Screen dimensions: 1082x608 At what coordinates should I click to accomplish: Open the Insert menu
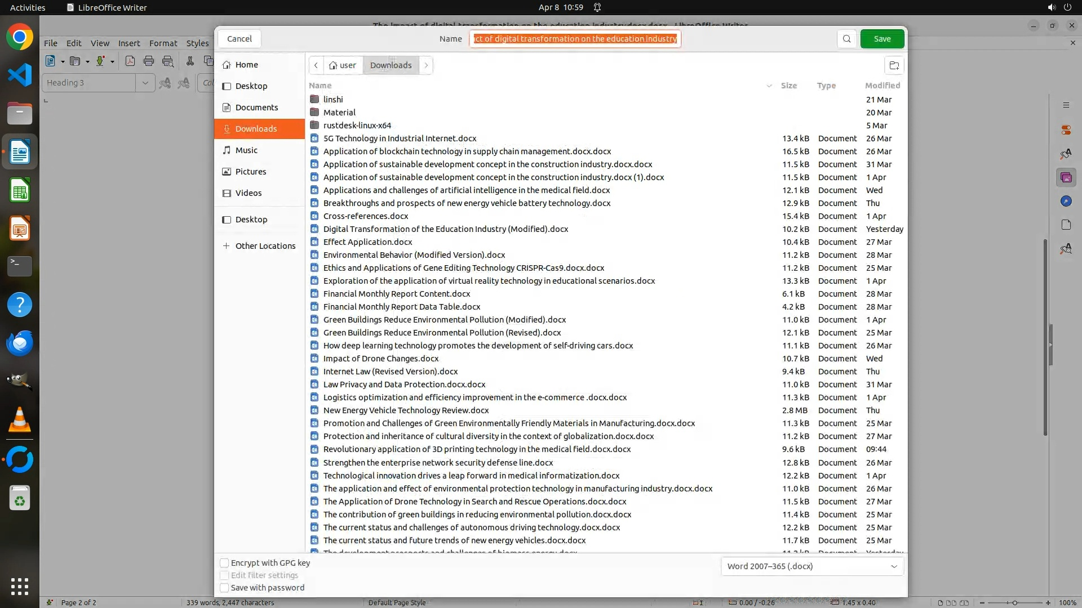(x=129, y=43)
